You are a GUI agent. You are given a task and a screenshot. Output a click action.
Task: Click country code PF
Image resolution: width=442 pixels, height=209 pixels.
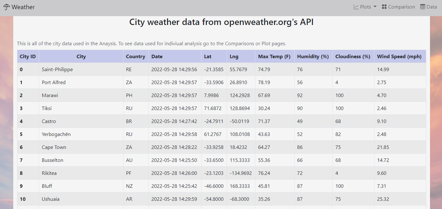coord(129,173)
